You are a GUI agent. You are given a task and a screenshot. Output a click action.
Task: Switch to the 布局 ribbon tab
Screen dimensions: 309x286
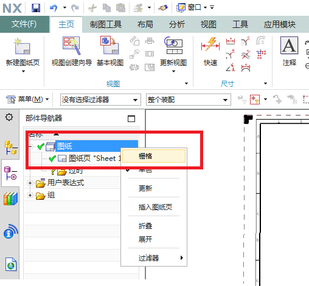pyautogui.click(x=145, y=24)
